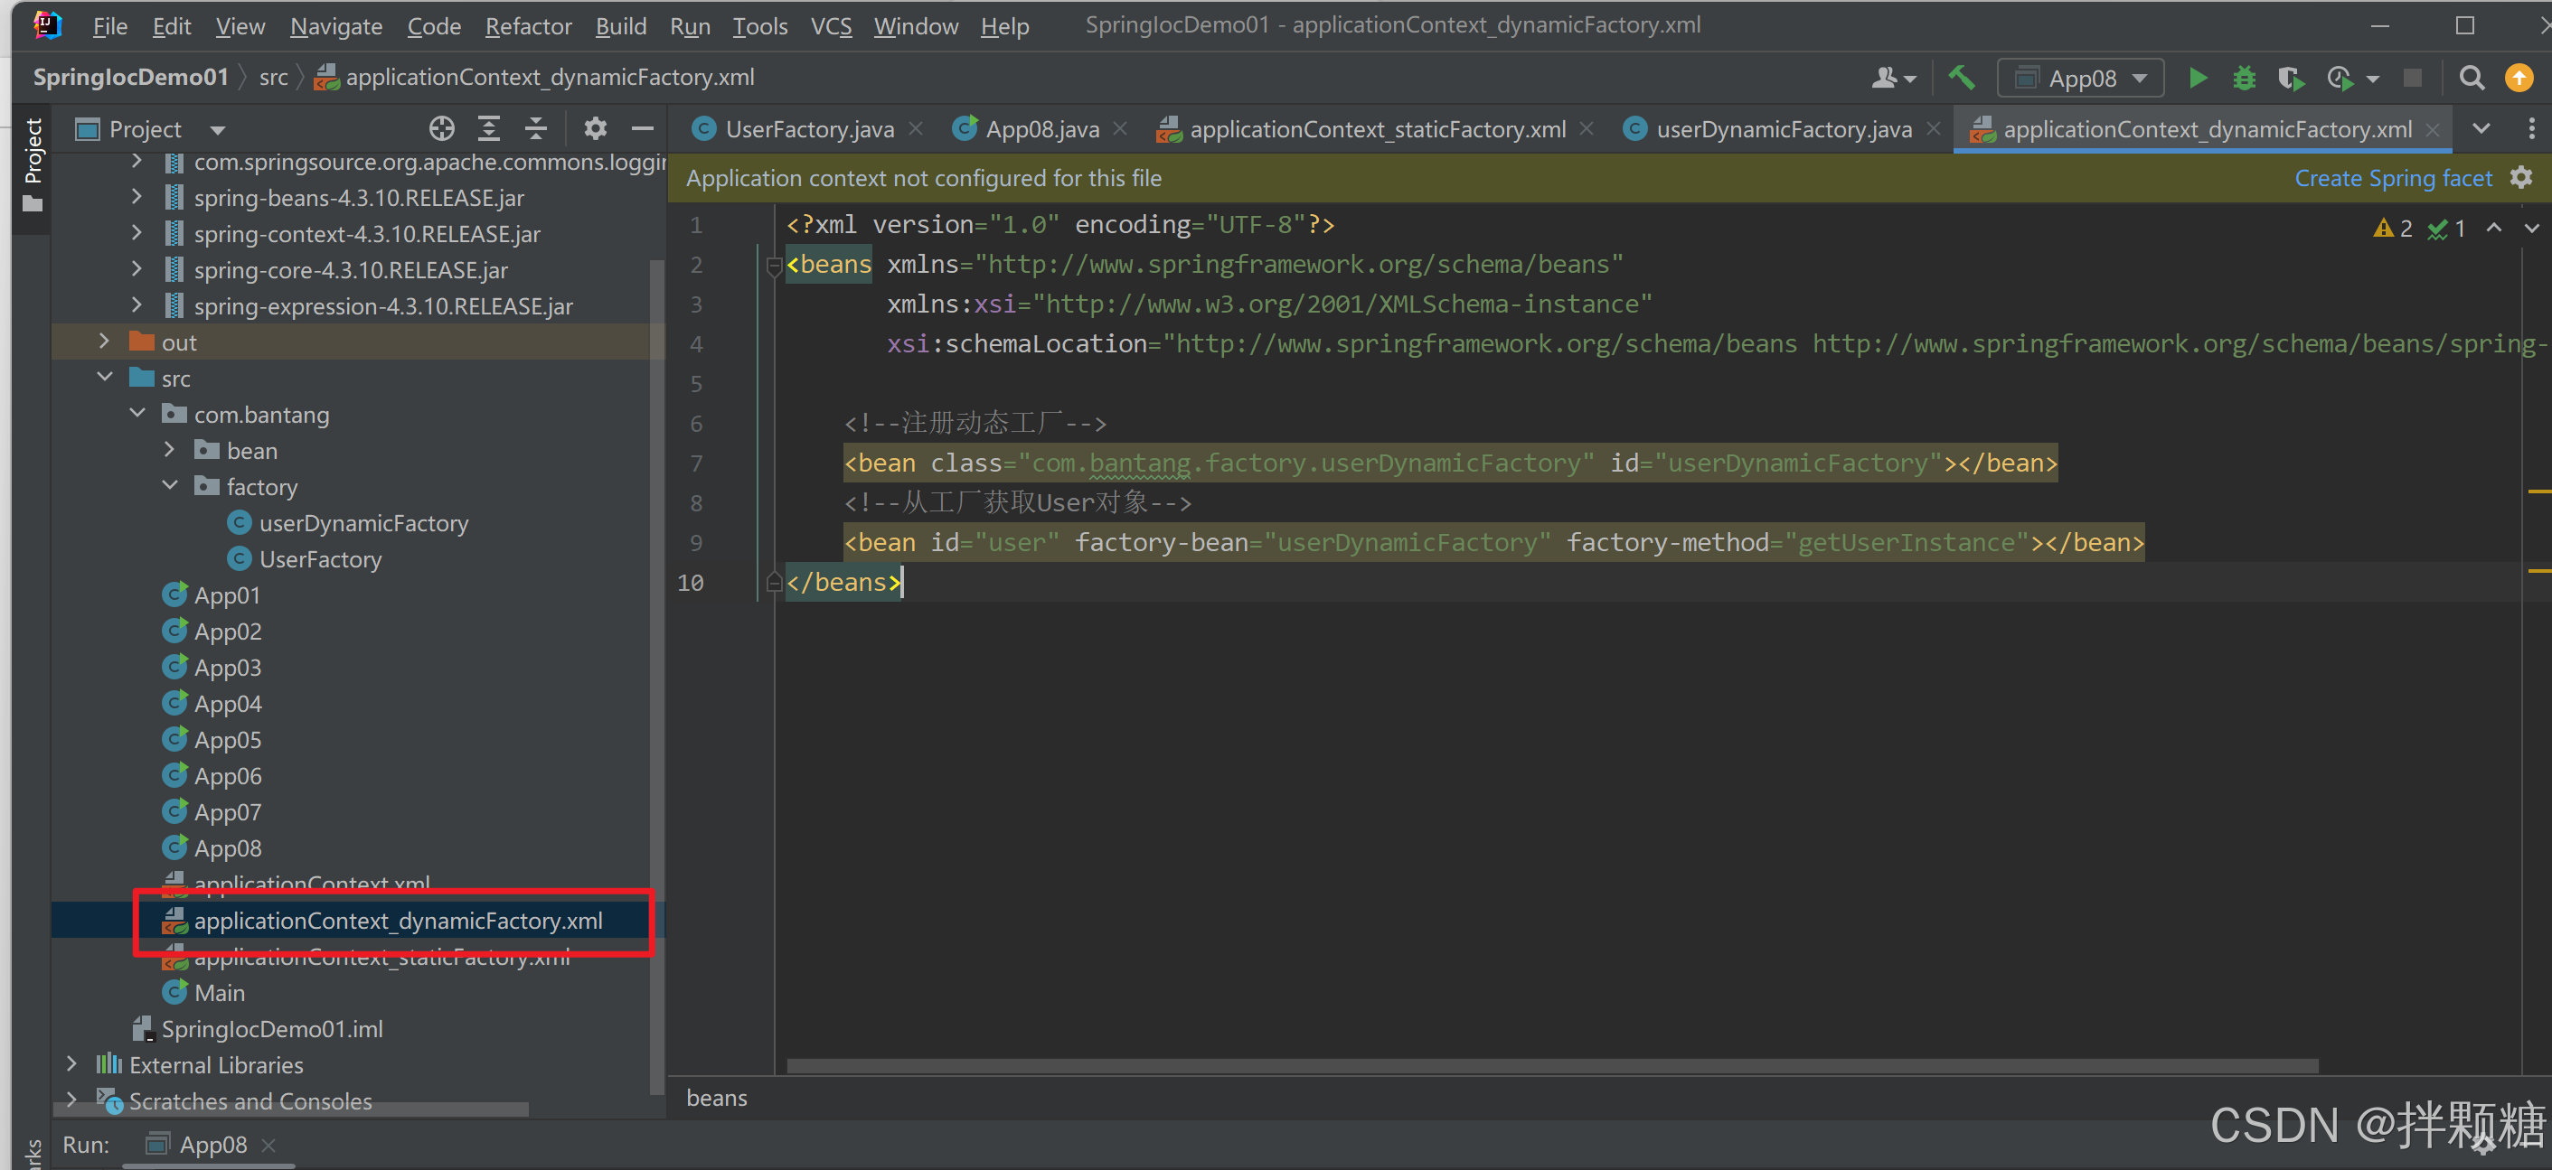Click Collapse All icon in Project panel
Image resolution: width=2552 pixels, height=1170 pixels.
(x=535, y=128)
